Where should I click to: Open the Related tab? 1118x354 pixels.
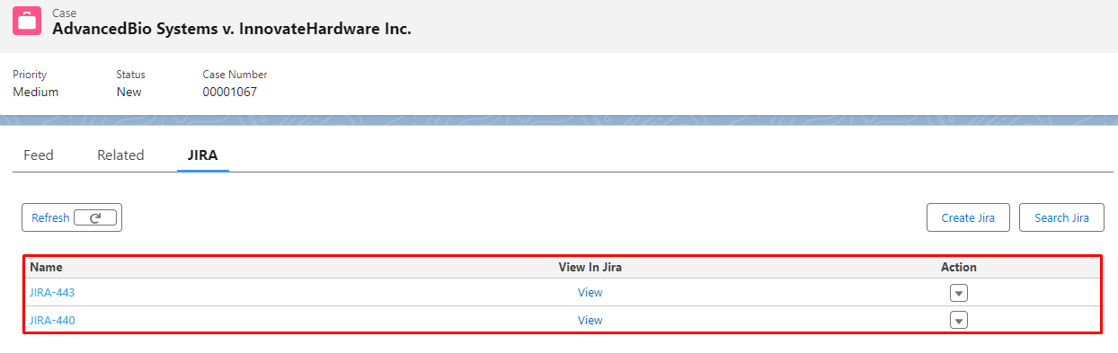(120, 155)
